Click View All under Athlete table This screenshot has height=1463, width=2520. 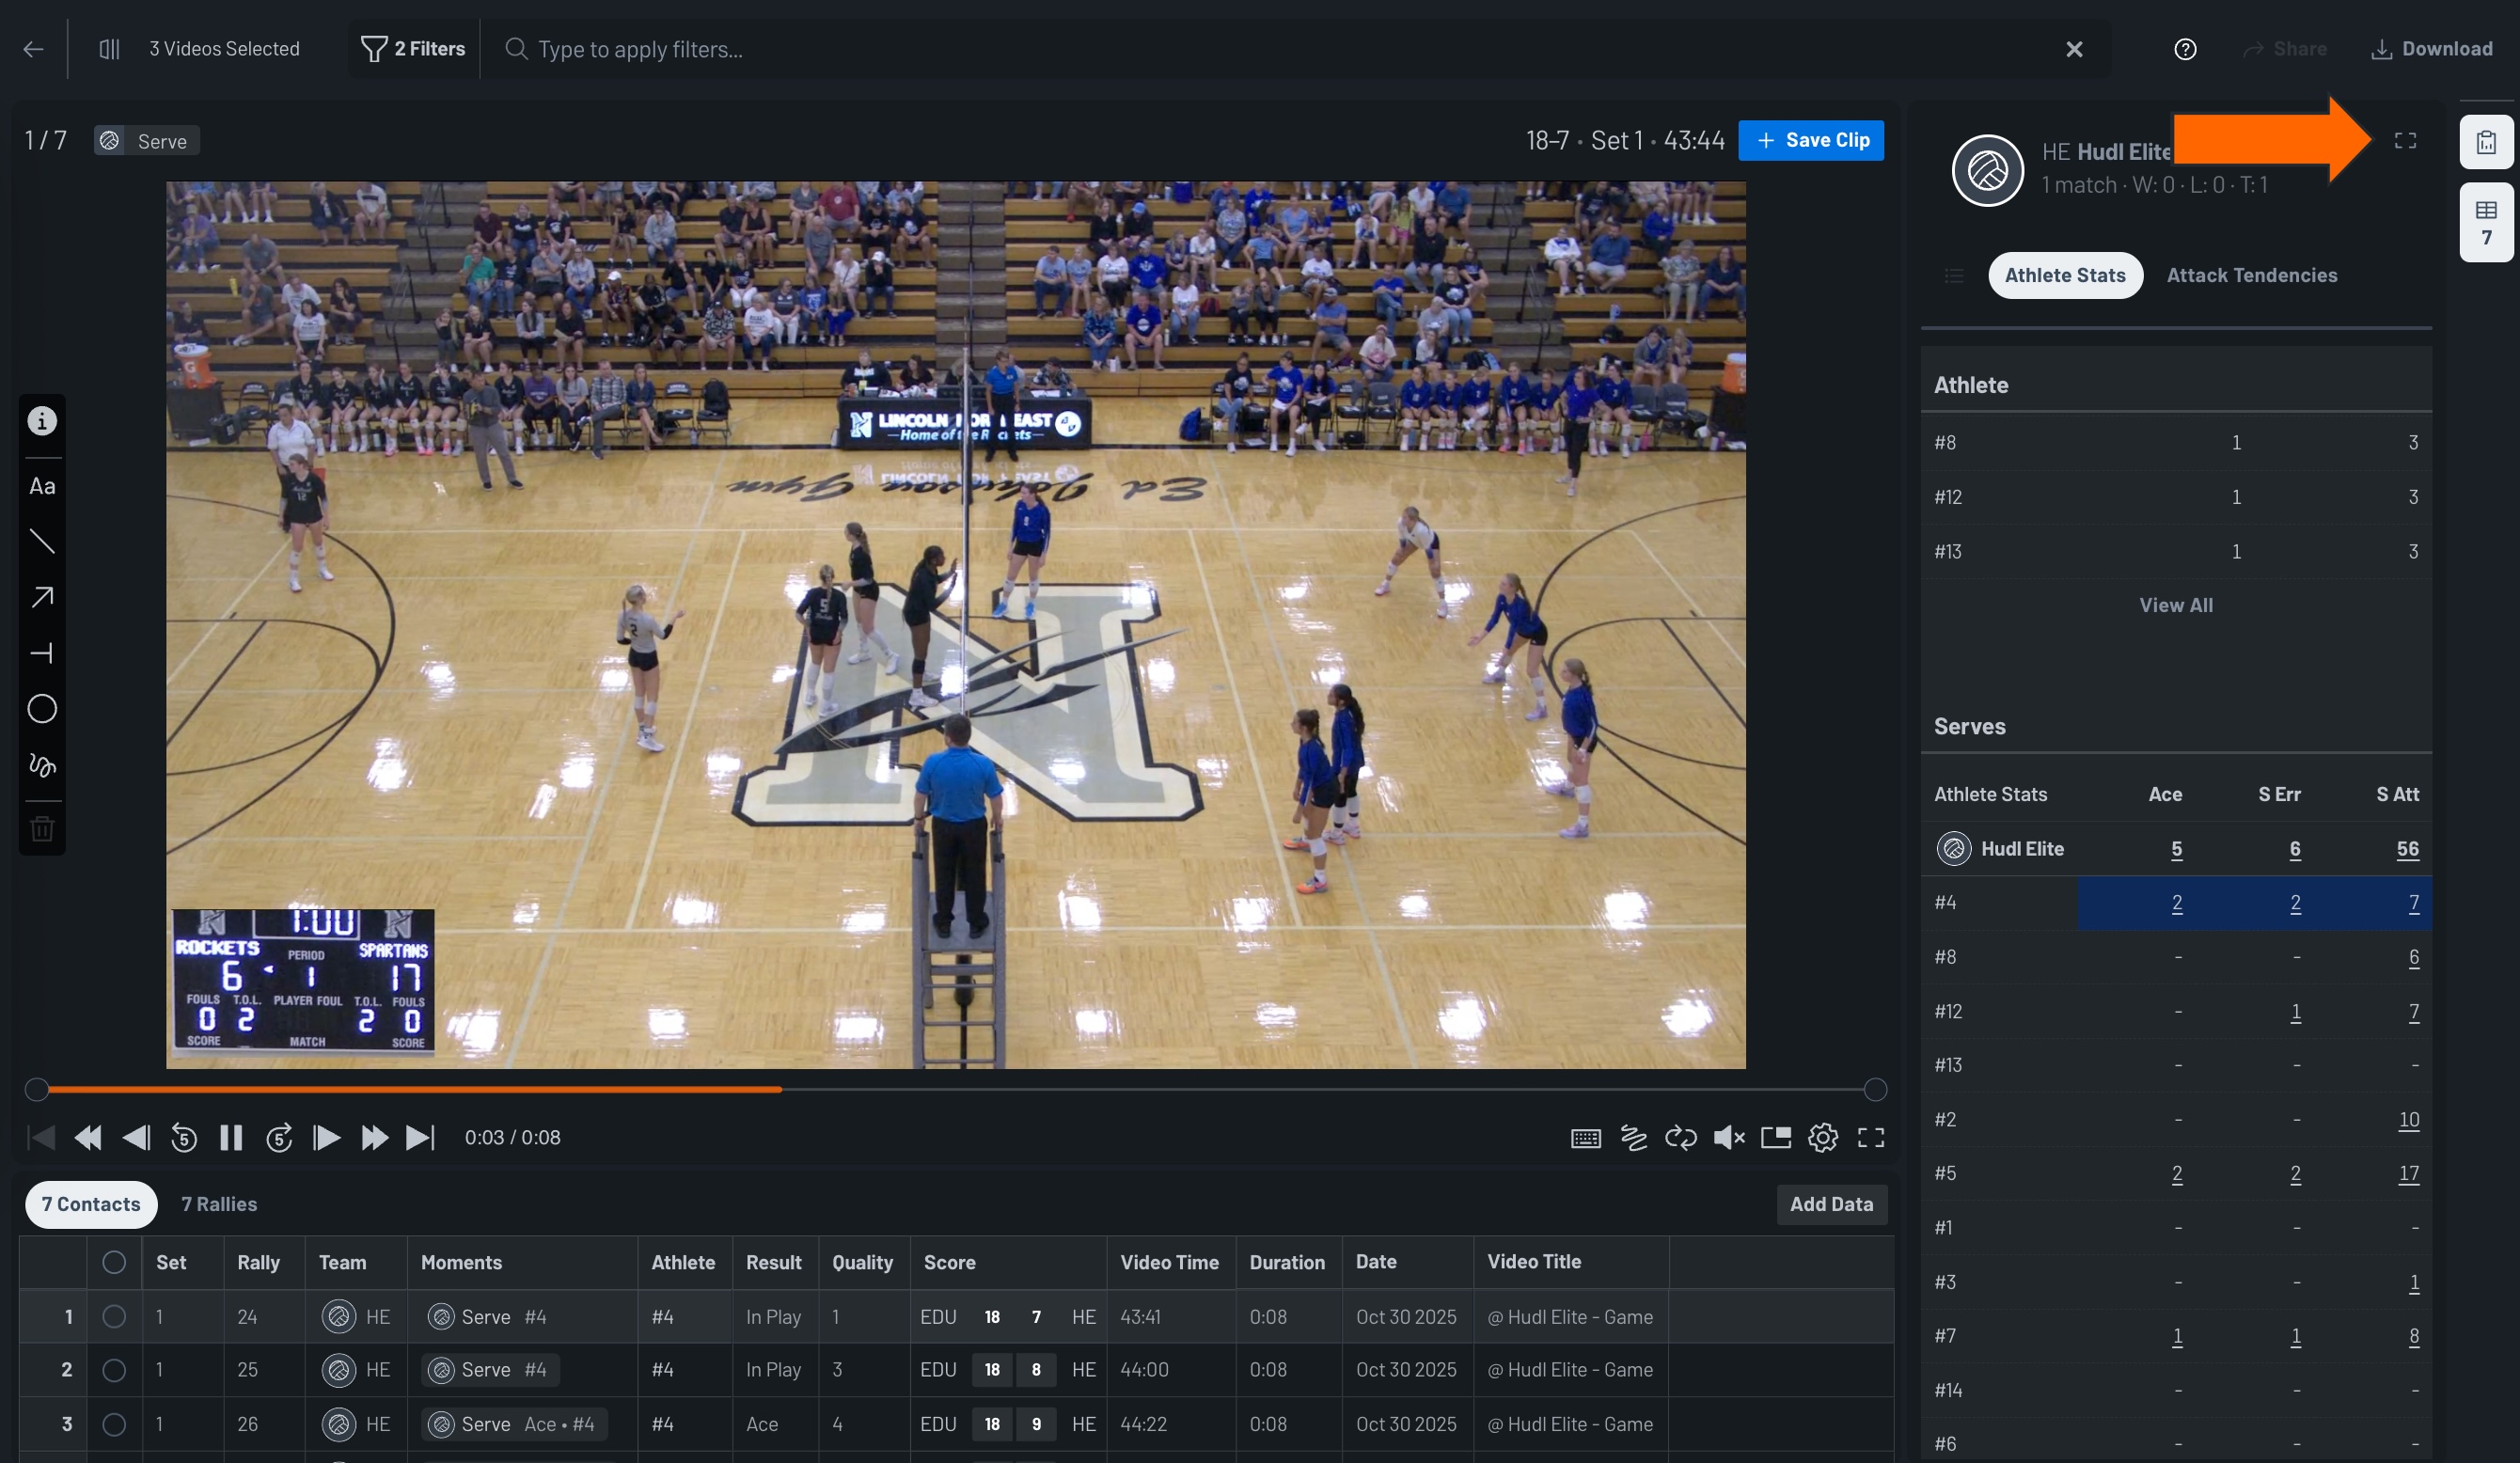tap(2175, 605)
